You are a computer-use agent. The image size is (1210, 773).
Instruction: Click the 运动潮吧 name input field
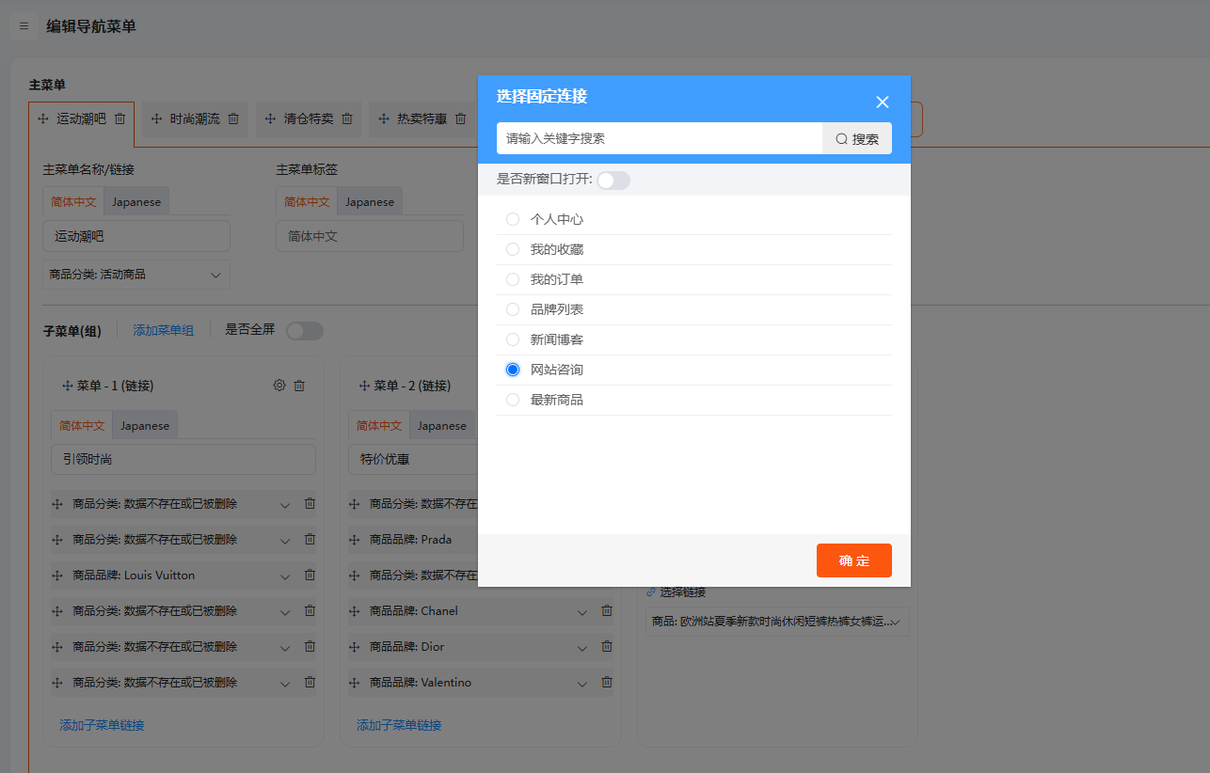pyautogui.click(x=136, y=236)
